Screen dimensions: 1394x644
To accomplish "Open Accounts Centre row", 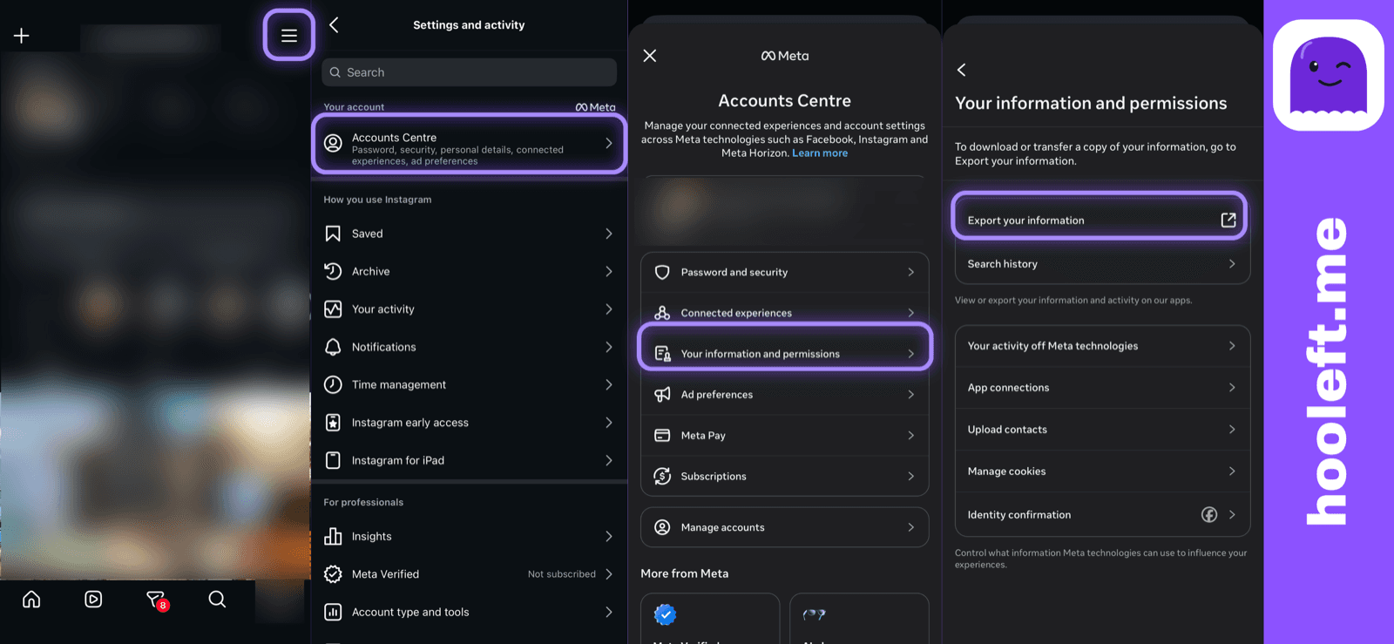I will (470, 144).
